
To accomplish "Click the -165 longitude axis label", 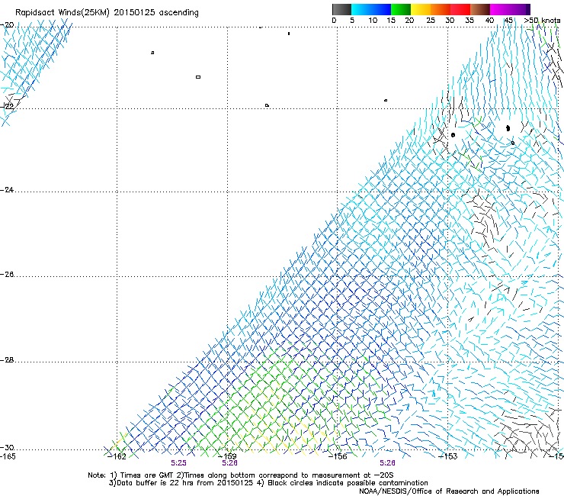I will point(8,456).
